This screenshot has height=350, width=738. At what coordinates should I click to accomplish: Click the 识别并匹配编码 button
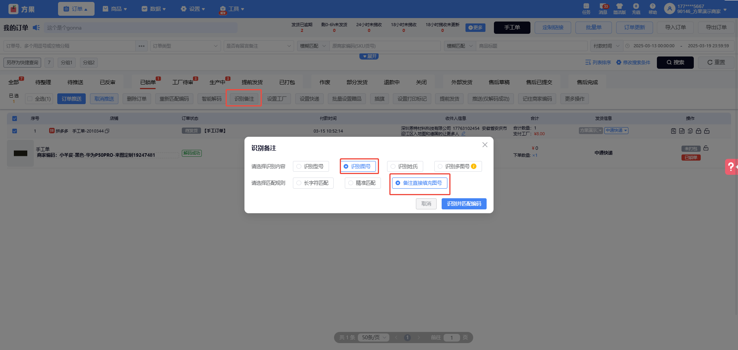pyautogui.click(x=464, y=204)
